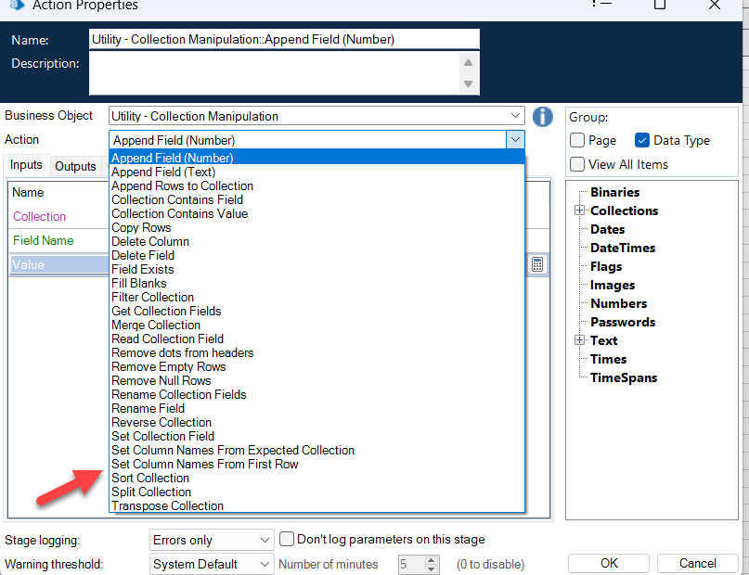This screenshot has width=749, height=575.
Task: Expand the Text tree node
Action: pyautogui.click(x=579, y=340)
